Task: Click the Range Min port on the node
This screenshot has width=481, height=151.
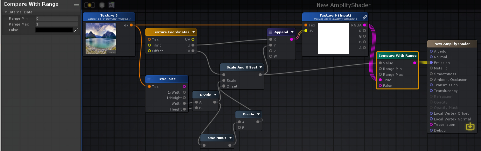Action: 380,69
